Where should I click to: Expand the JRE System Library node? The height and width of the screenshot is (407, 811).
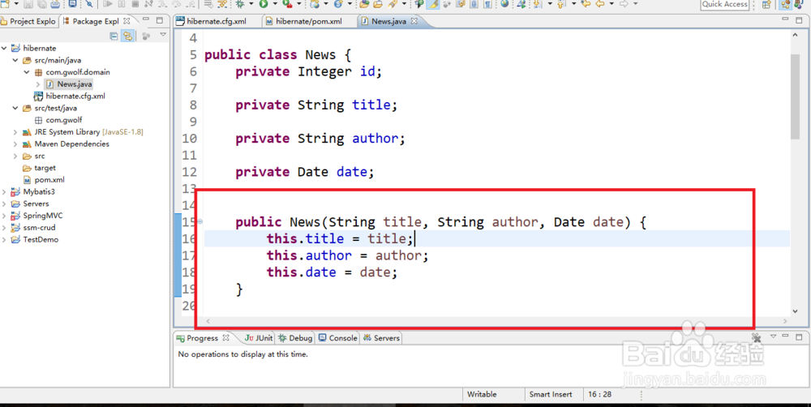(x=15, y=132)
